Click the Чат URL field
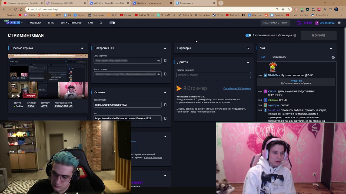The height and width of the screenshot is (194, 346). click(128, 118)
